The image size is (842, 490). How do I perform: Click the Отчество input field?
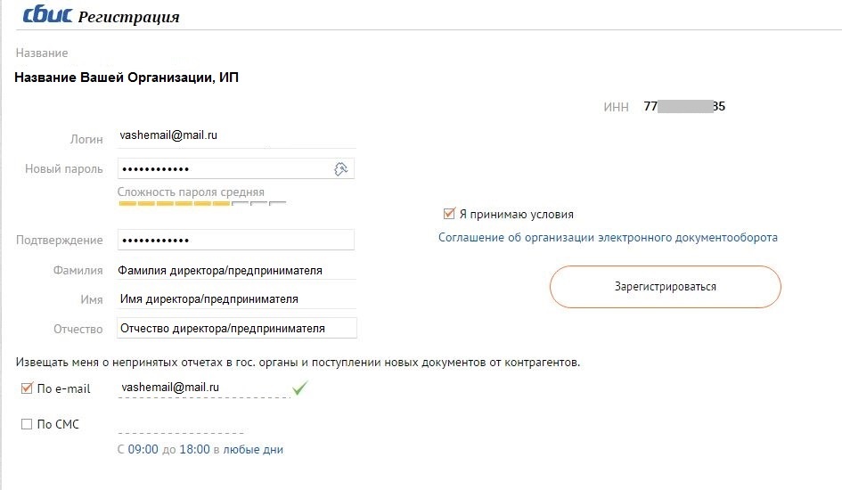(236, 328)
